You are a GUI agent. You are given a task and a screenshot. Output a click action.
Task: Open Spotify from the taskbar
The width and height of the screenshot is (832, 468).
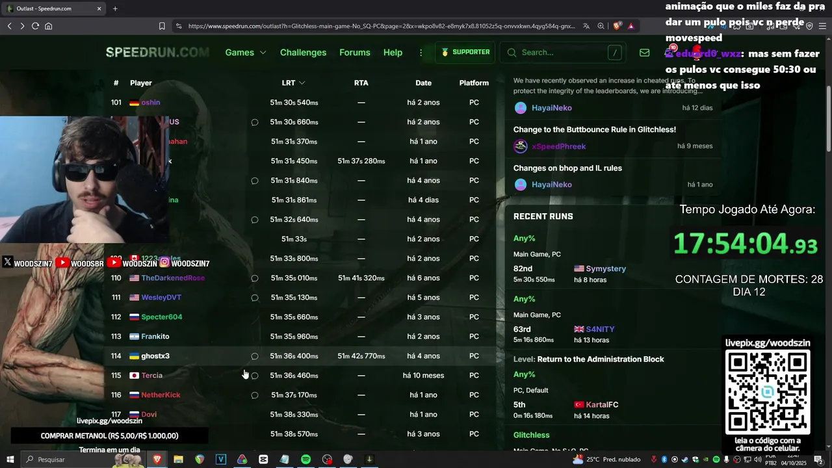coord(305,460)
